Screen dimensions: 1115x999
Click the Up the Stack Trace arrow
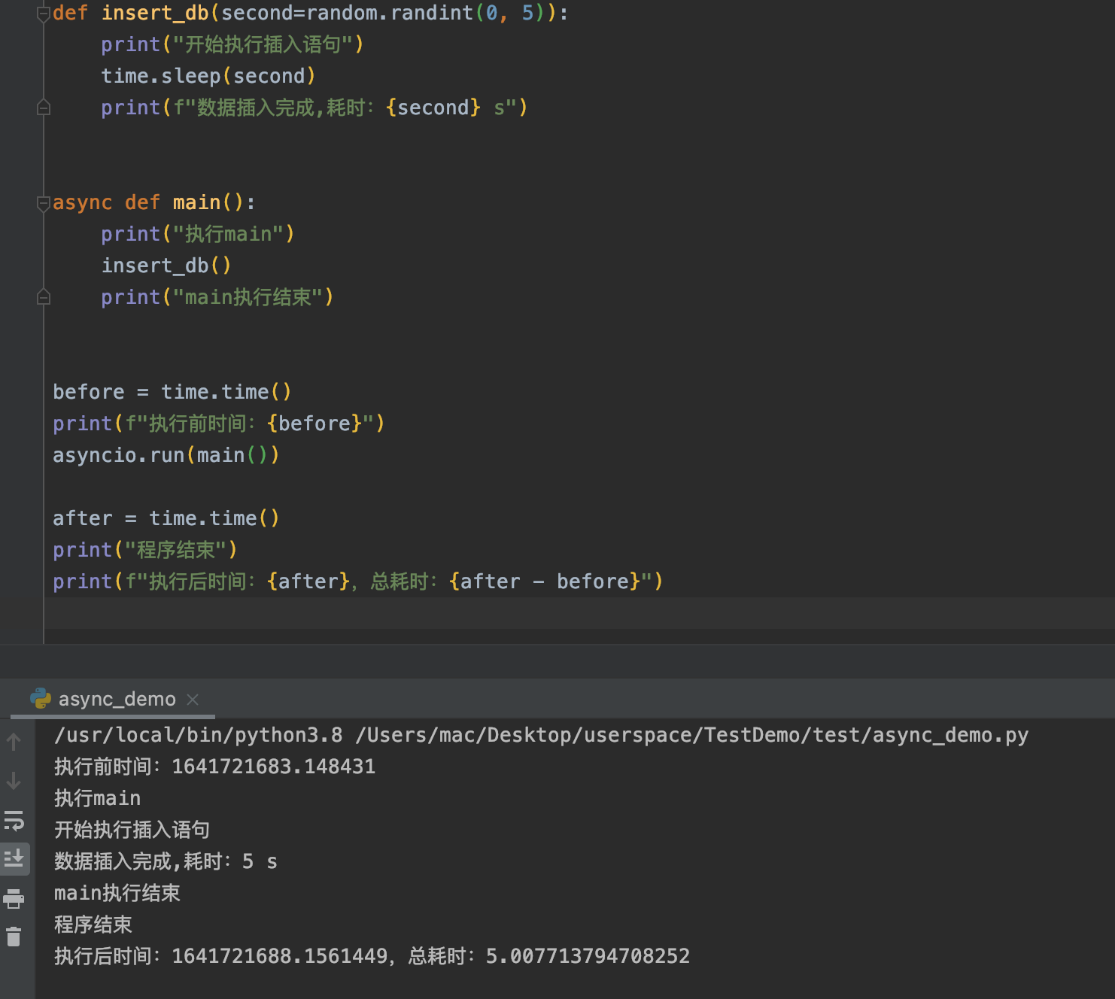(x=14, y=742)
